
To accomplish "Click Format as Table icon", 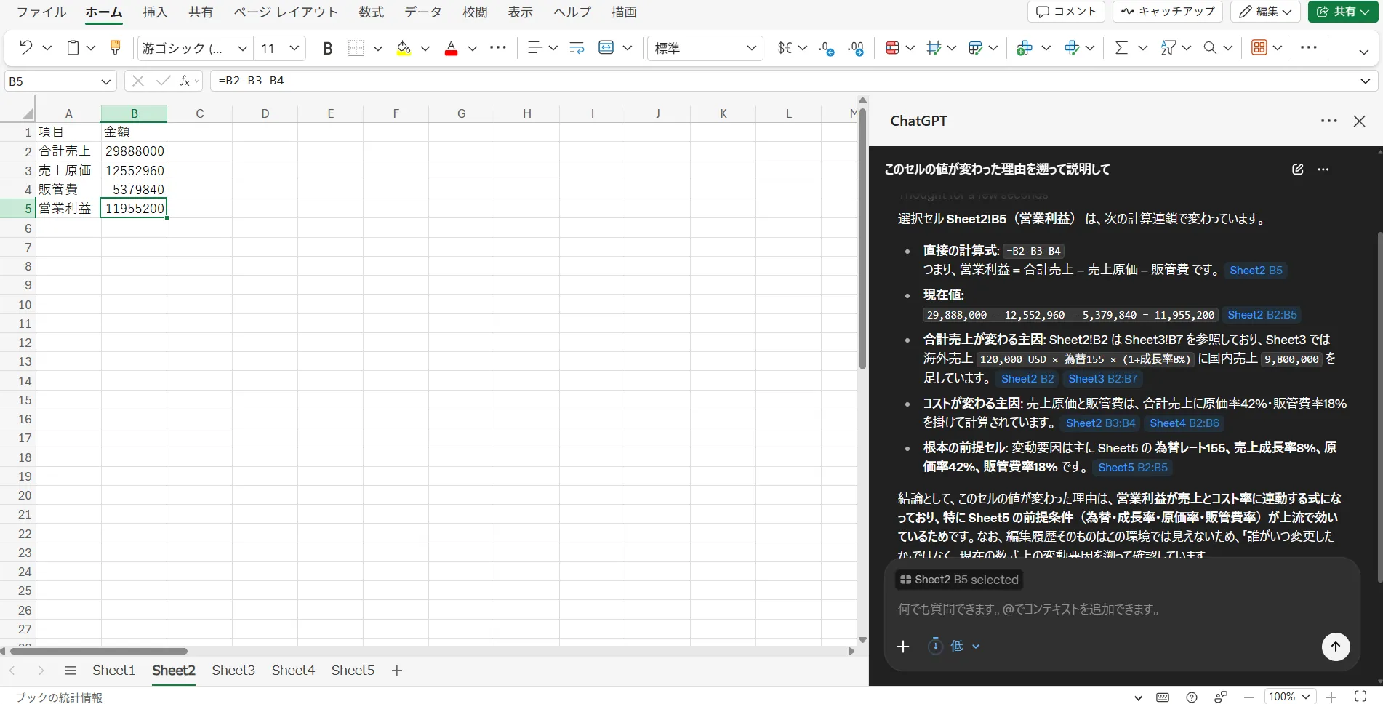I will coord(976,48).
